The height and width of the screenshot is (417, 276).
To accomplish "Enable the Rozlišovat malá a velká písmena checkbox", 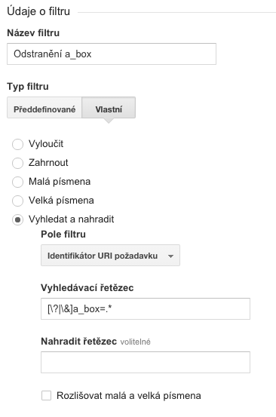I will click(x=46, y=395).
